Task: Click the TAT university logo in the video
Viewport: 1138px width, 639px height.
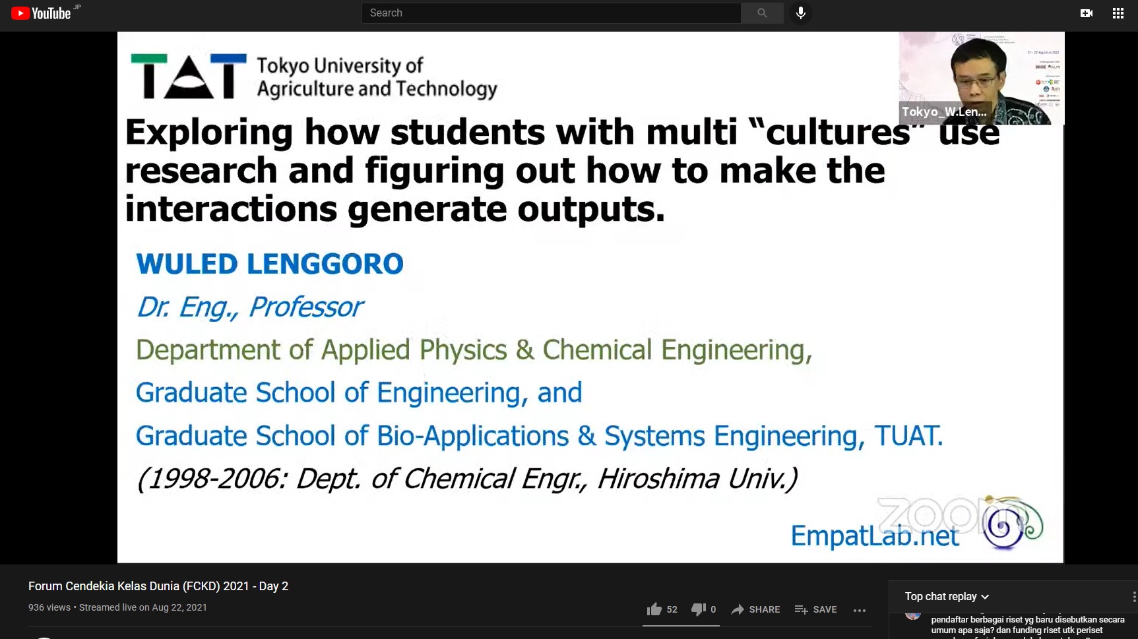Action: click(x=189, y=76)
